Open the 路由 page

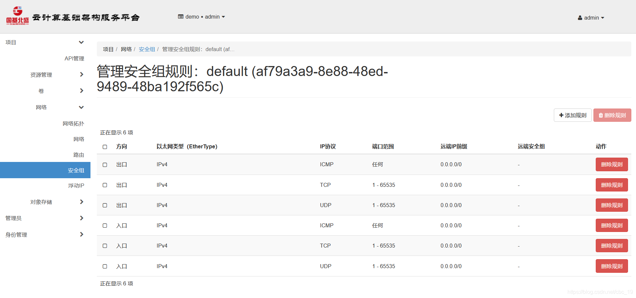click(x=79, y=155)
